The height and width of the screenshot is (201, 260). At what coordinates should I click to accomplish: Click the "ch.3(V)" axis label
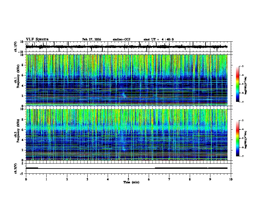(x=16, y=168)
